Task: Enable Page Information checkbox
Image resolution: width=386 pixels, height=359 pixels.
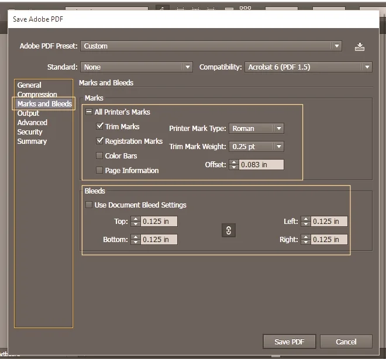Action: click(x=99, y=170)
